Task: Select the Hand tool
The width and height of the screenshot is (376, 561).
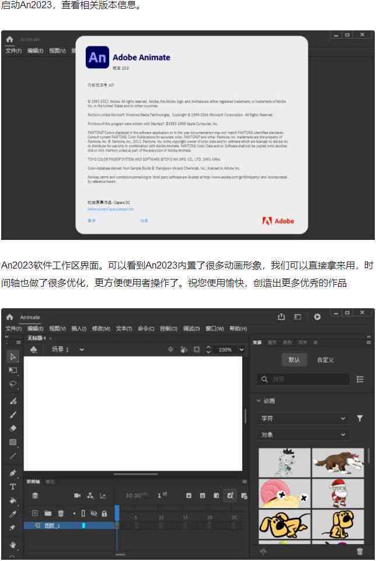Action: (13, 545)
